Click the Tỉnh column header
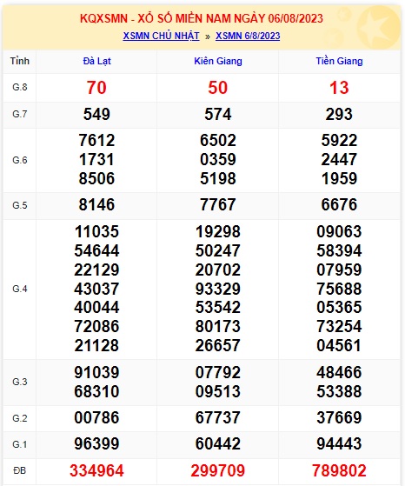Screen dimensions: 405x486 (x=20, y=61)
